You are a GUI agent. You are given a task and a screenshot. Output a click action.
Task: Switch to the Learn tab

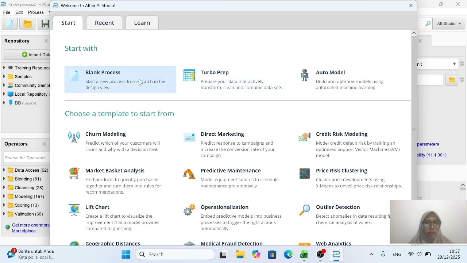(142, 23)
